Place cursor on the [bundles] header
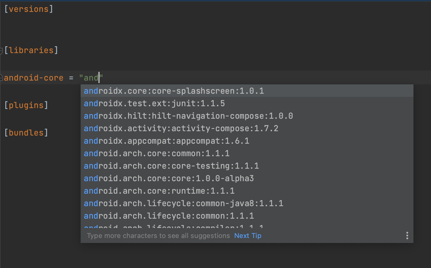The height and width of the screenshot is (268, 431). (x=26, y=133)
